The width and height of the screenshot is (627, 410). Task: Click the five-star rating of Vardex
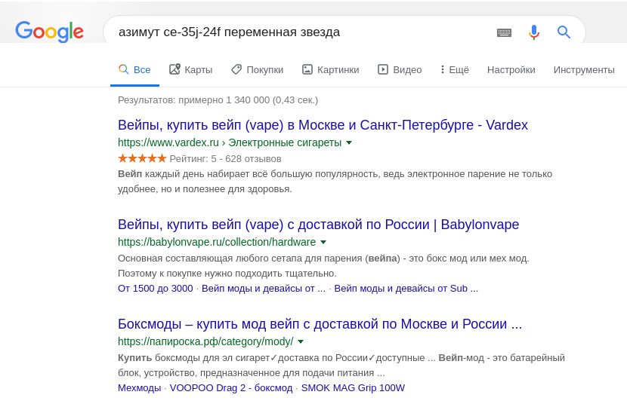coord(142,159)
